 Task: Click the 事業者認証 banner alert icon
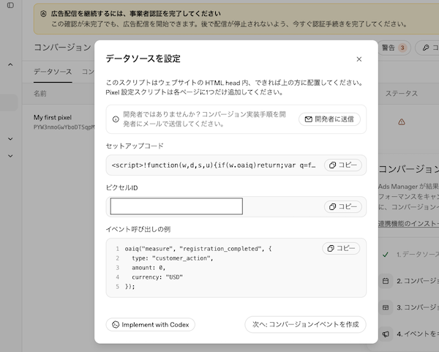pos(43,14)
